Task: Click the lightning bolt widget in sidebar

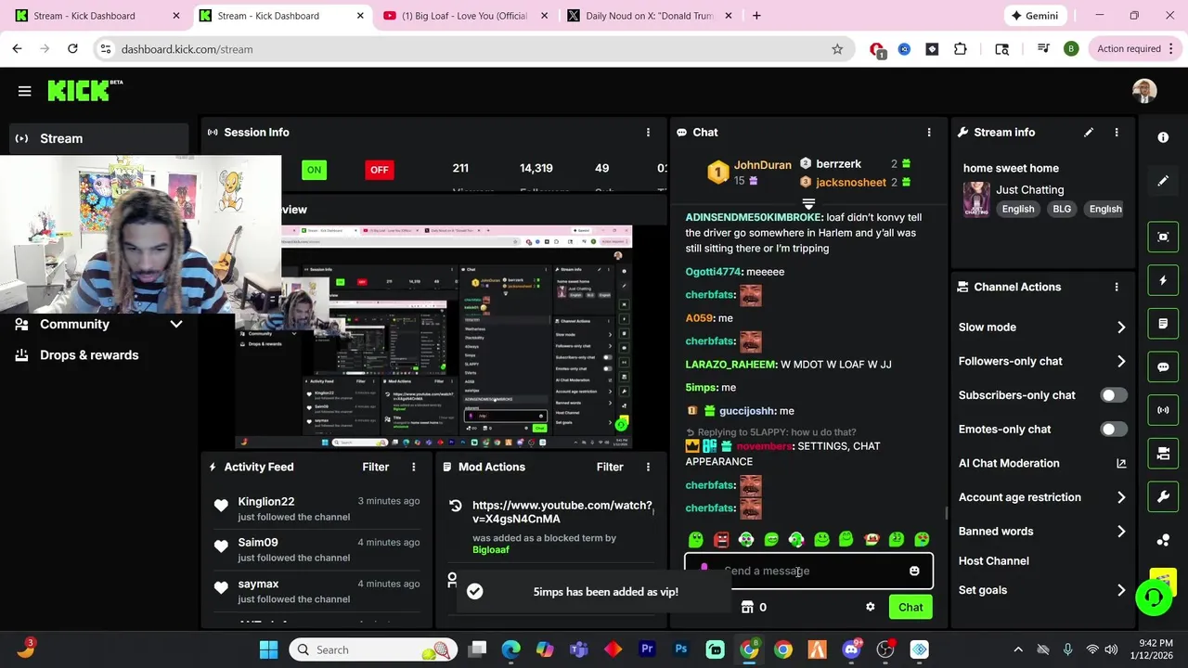Action: pyautogui.click(x=1163, y=280)
